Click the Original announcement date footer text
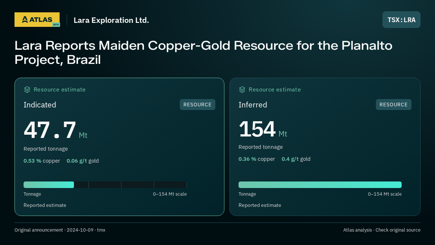This screenshot has height=245, width=435. [60, 230]
